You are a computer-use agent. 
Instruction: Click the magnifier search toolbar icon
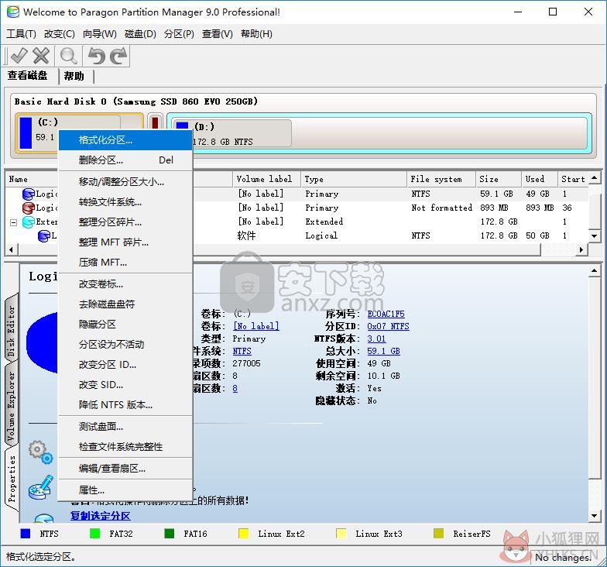pyautogui.click(x=68, y=56)
